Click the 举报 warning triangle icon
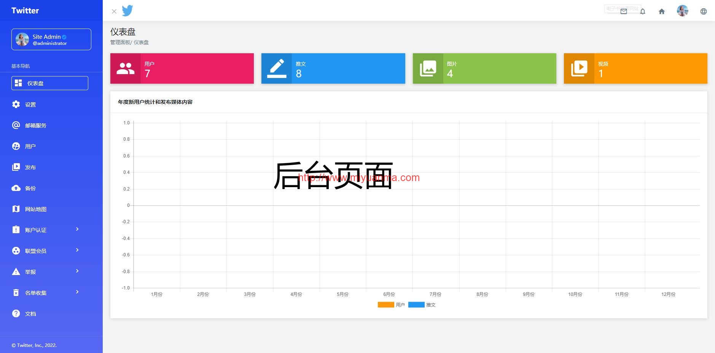The height and width of the screenshot is (353, 715). click(16, 272)
